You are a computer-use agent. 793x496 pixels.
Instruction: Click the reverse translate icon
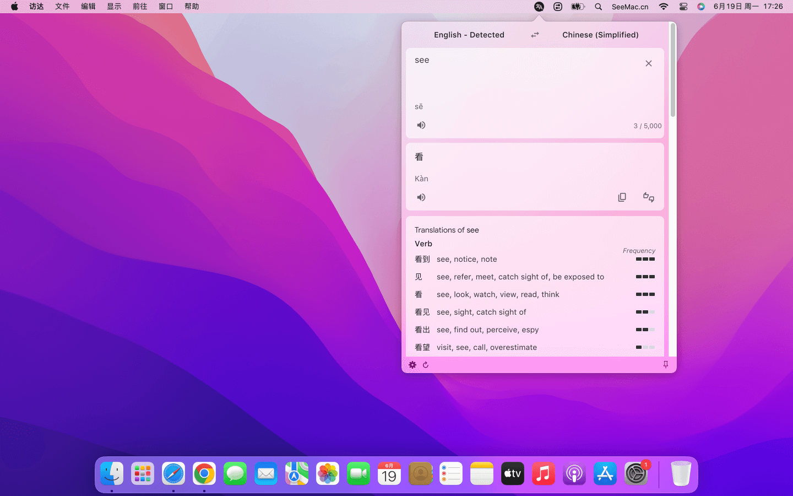point(648,197)
